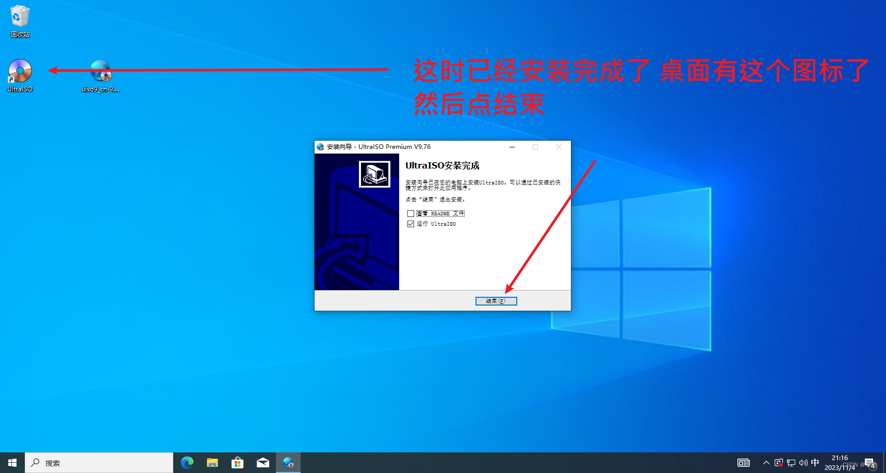886x473 pixels.
Task: Open network settings from tray icon
Action: [x=791, y=462]
